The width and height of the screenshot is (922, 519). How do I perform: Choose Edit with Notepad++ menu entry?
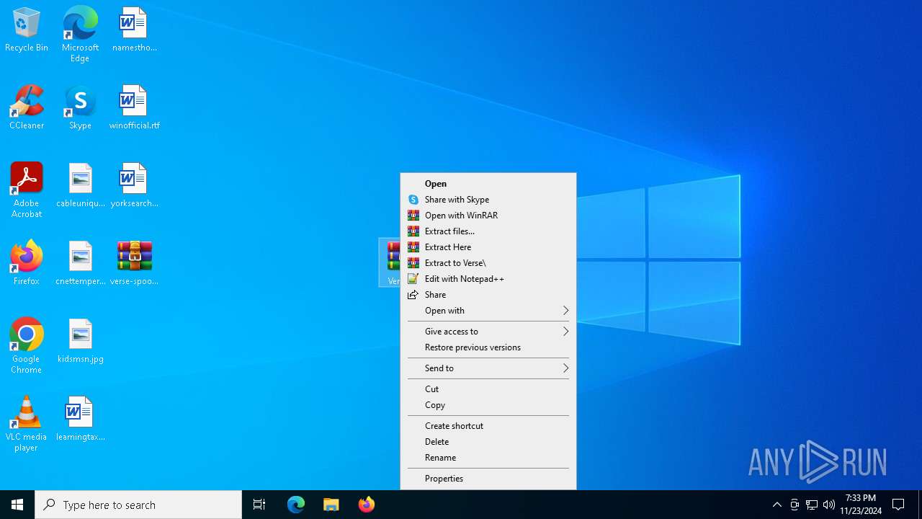pyautogui.click(x=488, y=279)
